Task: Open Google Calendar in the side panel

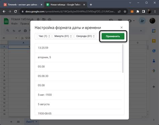Action: (x=154, y=31)
